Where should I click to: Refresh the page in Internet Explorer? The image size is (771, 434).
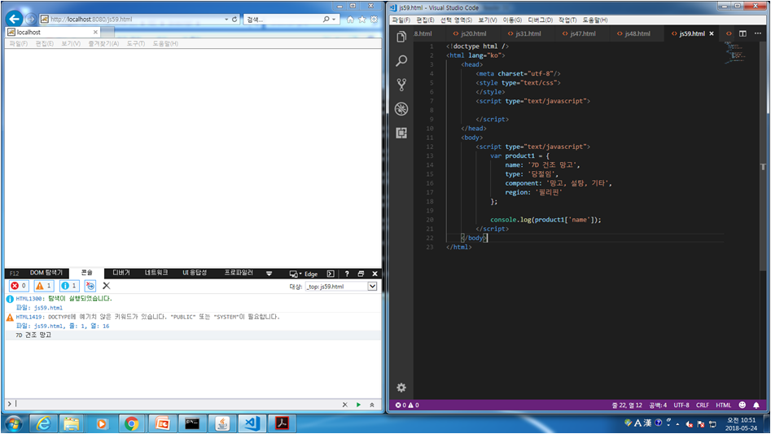pos(234,20)
